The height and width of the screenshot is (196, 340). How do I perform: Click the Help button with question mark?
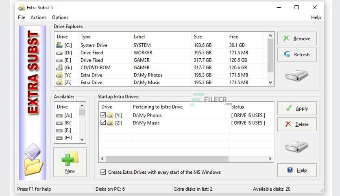point(297,170)
